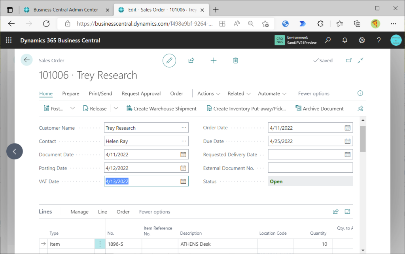The width and height of the screenshot is (405, 254).
Task: Click Archive Document
Action: (x=320, y=108)
